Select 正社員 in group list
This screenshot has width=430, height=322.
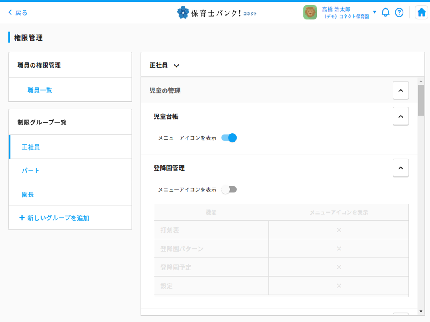(x=31, y=147)
